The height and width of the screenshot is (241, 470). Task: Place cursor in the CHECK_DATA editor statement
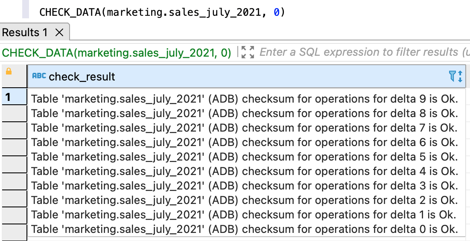pos(162,12)
